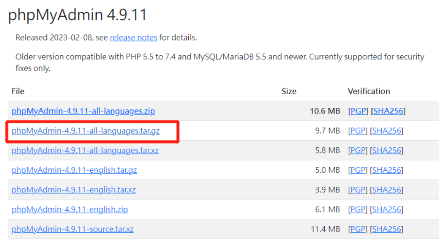Download phpMyAdmin-4.9.11-all-languages.tar.gz
The height and width of the screenshot is (244, 440).
point(85,131)
